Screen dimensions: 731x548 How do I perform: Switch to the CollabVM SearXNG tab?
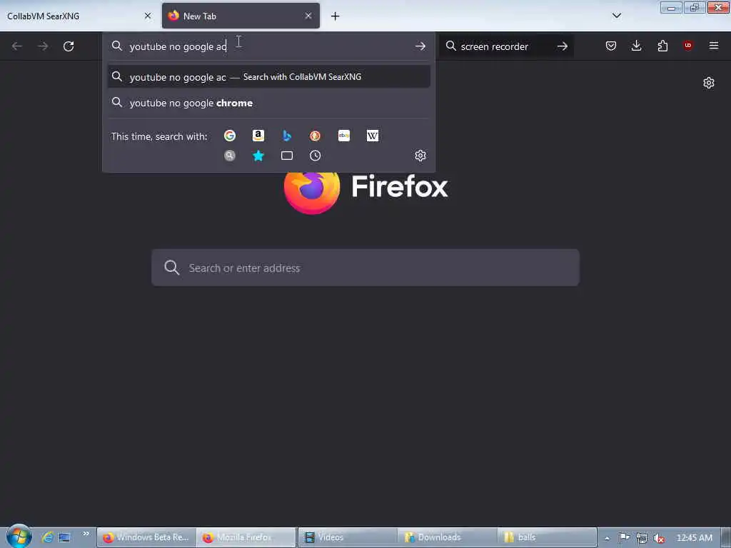pos(79,16)
